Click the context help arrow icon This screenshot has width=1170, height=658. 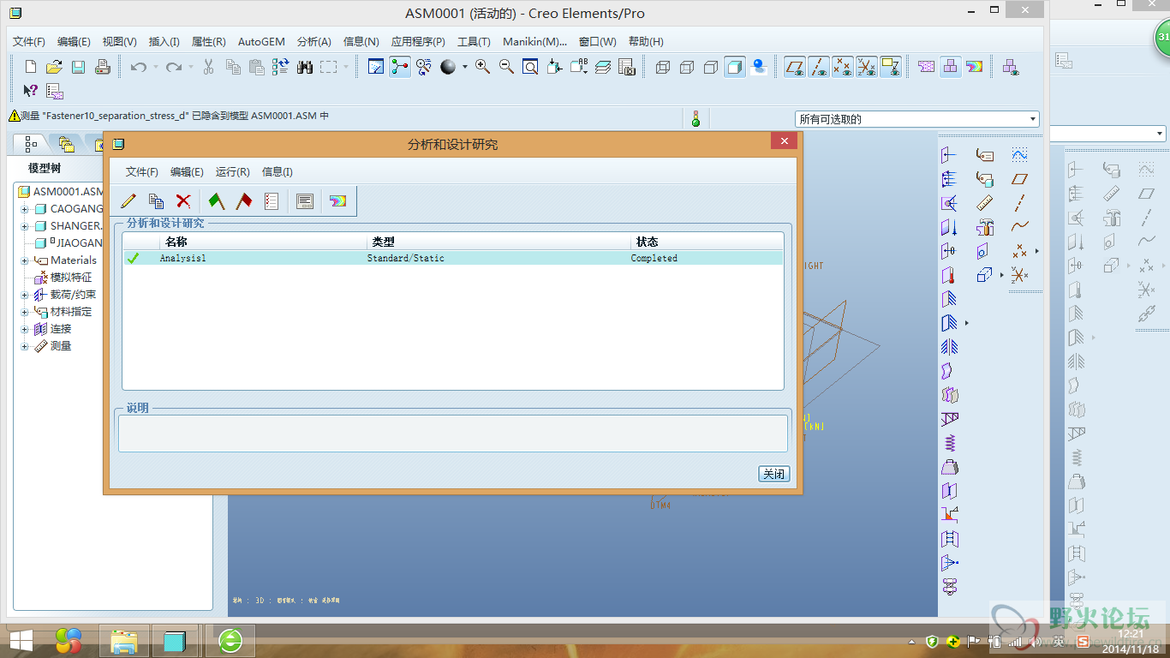click(x=31, y=90)
